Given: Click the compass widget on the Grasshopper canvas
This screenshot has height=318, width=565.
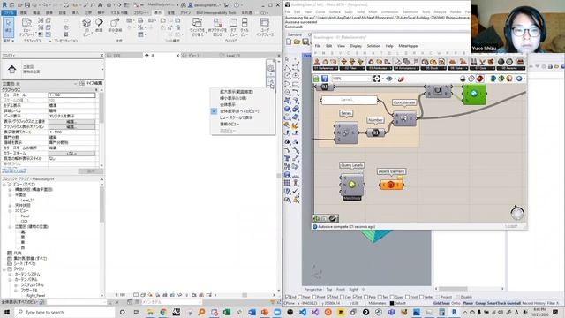Looking at the screenshot, I should [x=517, y=213].
